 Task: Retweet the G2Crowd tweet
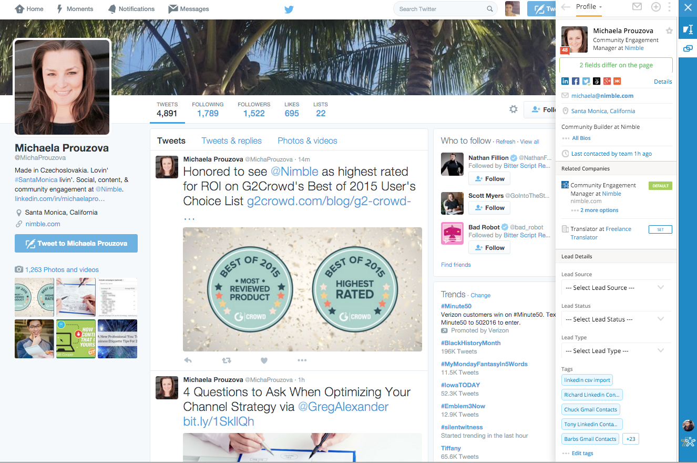227,360
